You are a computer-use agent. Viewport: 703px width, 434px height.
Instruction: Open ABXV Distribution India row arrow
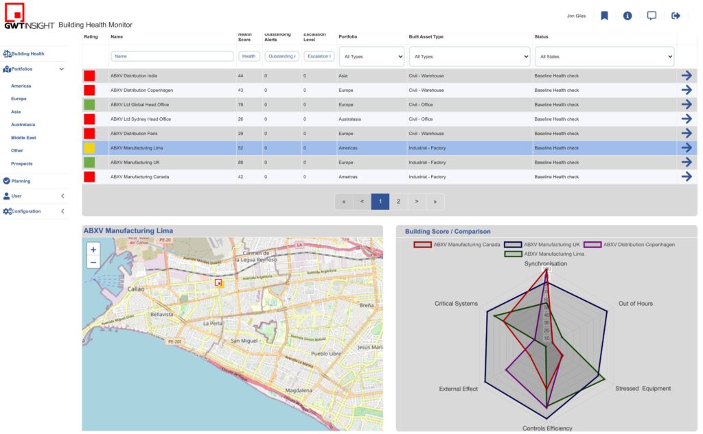687,75
